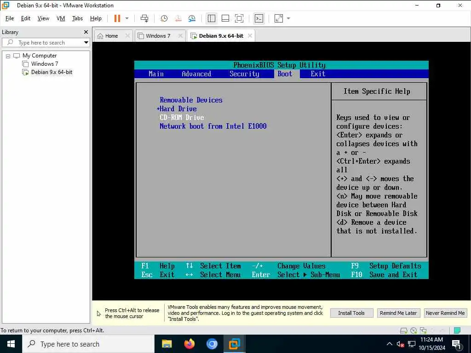The image size is (471, 353).
Task: Select Removable Devices boot entry
Action: (x=191, y=100)
